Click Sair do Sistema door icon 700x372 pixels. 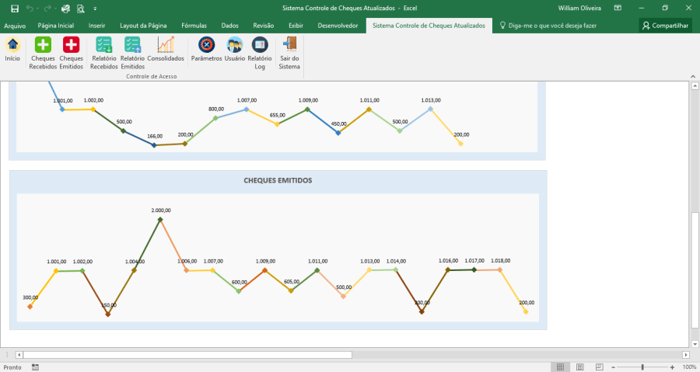tap(289, 44)
